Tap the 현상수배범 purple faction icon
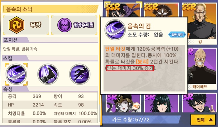 (64, 25)
